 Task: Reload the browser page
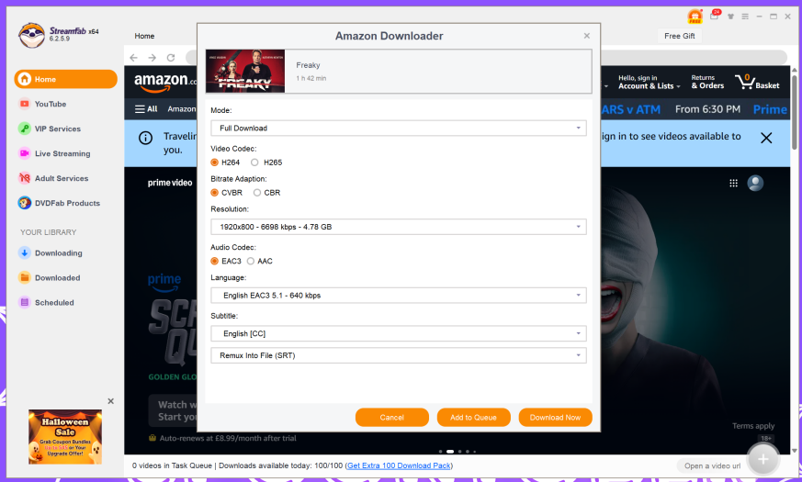tap(171, 58)
